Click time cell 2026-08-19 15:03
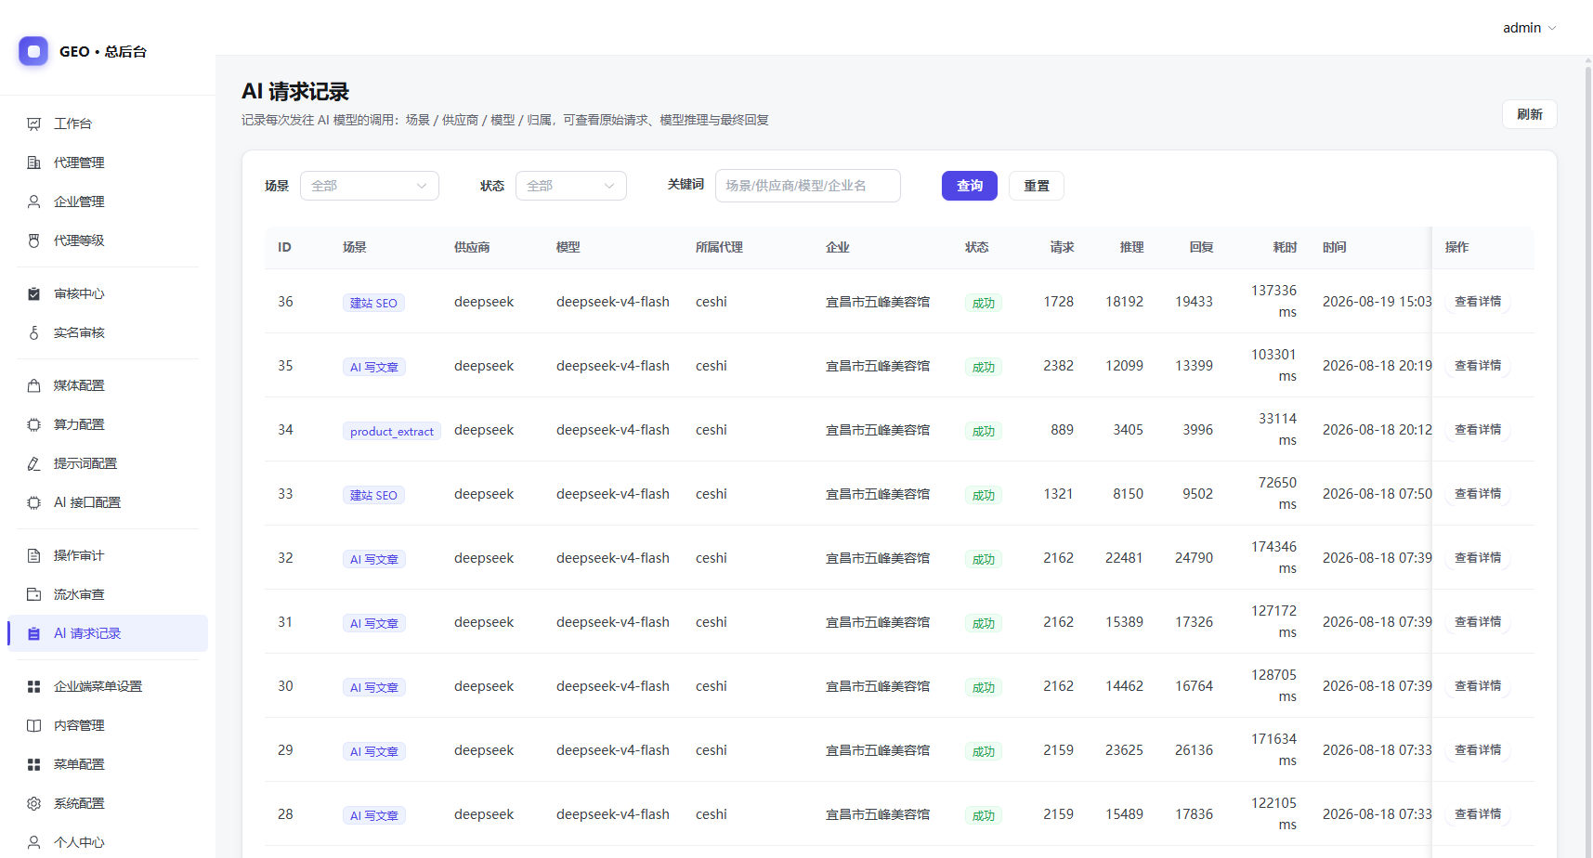The height and width of the screenshot is (858, 1593). pos(1378,302)
